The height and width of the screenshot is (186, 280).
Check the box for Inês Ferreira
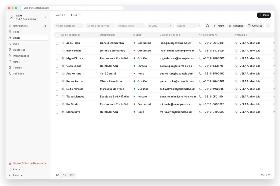57,51
